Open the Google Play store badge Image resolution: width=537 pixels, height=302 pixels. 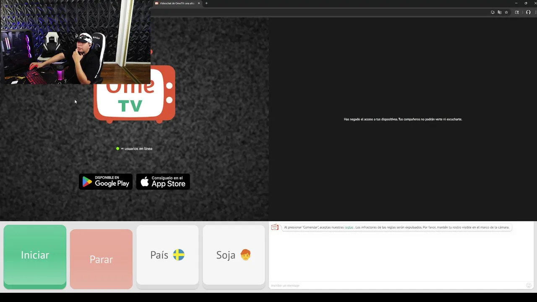pos(106,182)
